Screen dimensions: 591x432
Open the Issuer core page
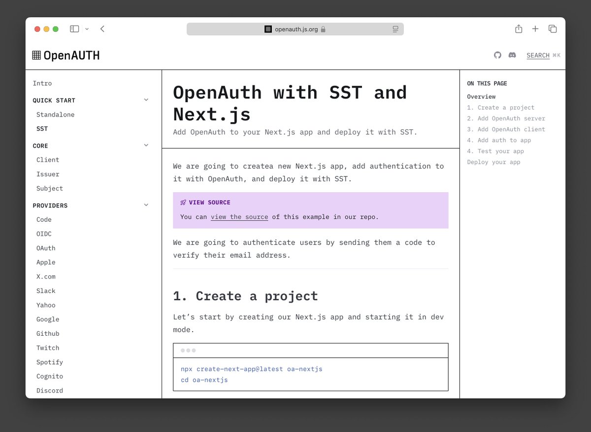pyautogui.click(x=48, y=174)
